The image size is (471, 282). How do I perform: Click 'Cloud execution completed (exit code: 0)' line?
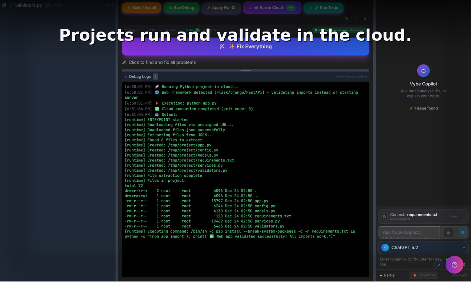coord(189,109)
